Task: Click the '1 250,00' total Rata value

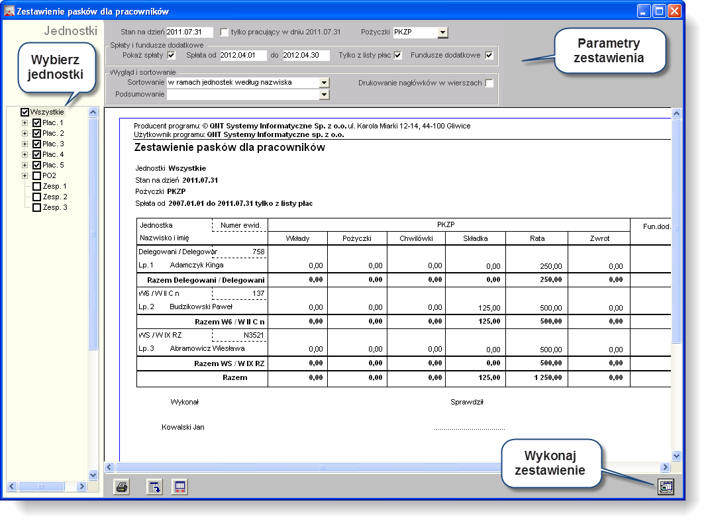Action: pos(548,377)
